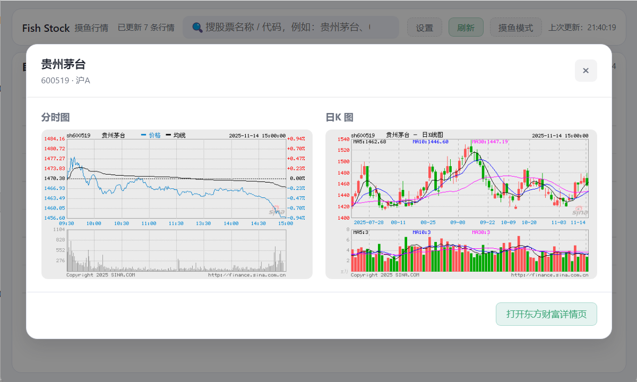
Task: Click the 日K 图 candlestick chart image
Action: coord(461,204)
